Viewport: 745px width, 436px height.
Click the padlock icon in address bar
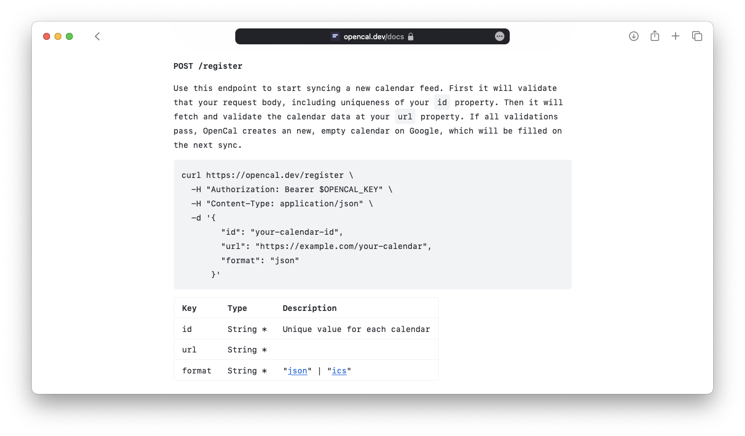coord(411,36)
